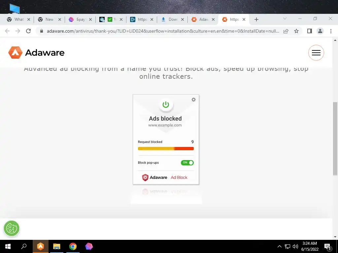The height and width of the screenshot is (253, 338).
Task: Share this page via share icon
Action: [x=286, y=31]
